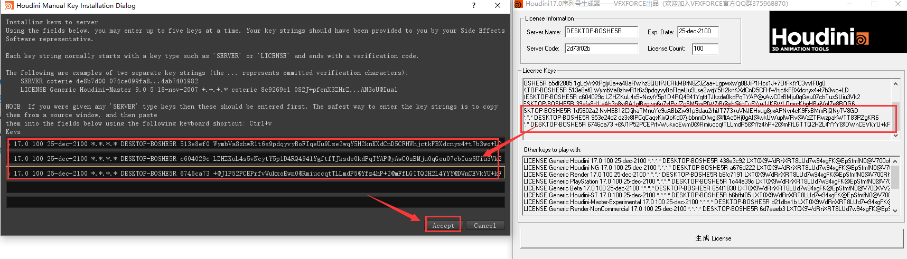Click Accept in the Houdini key installation dialog

pyautogui.click(x=443, y=225)
